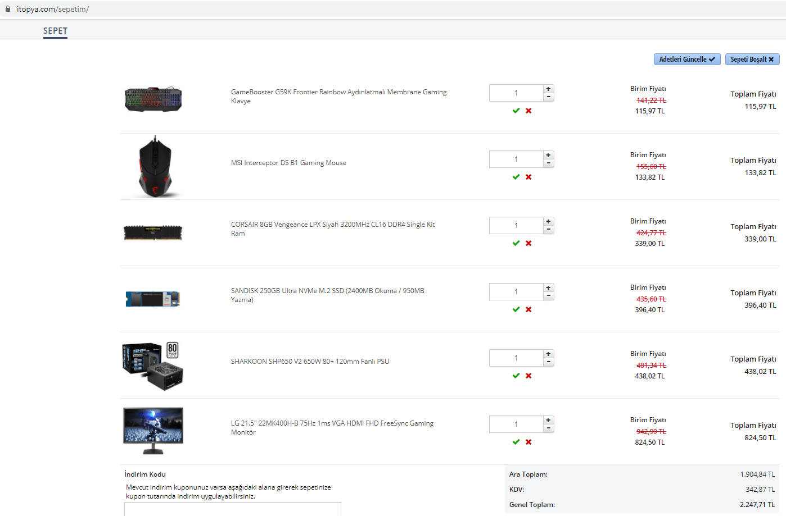Confirm quantity with green check for GameBooster keyboard

tap(516, 111)
